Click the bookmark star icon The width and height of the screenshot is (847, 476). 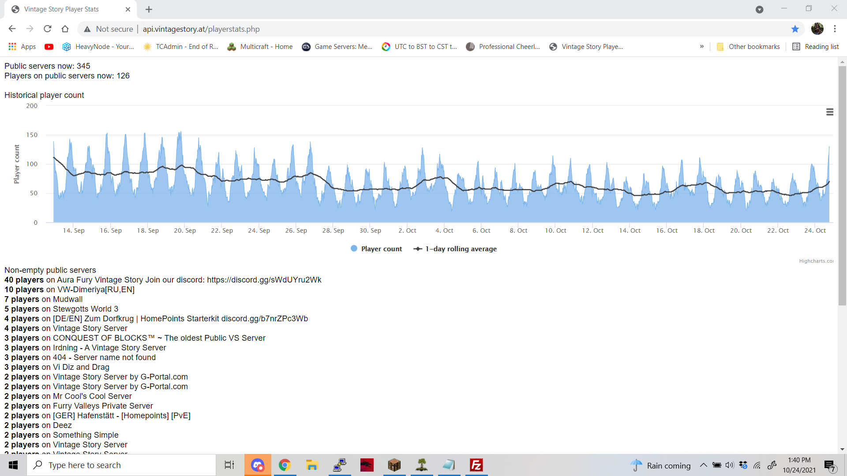(795, 29)
